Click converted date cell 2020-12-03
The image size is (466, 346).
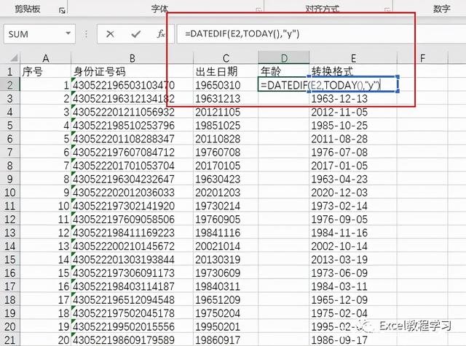[353, 193]
